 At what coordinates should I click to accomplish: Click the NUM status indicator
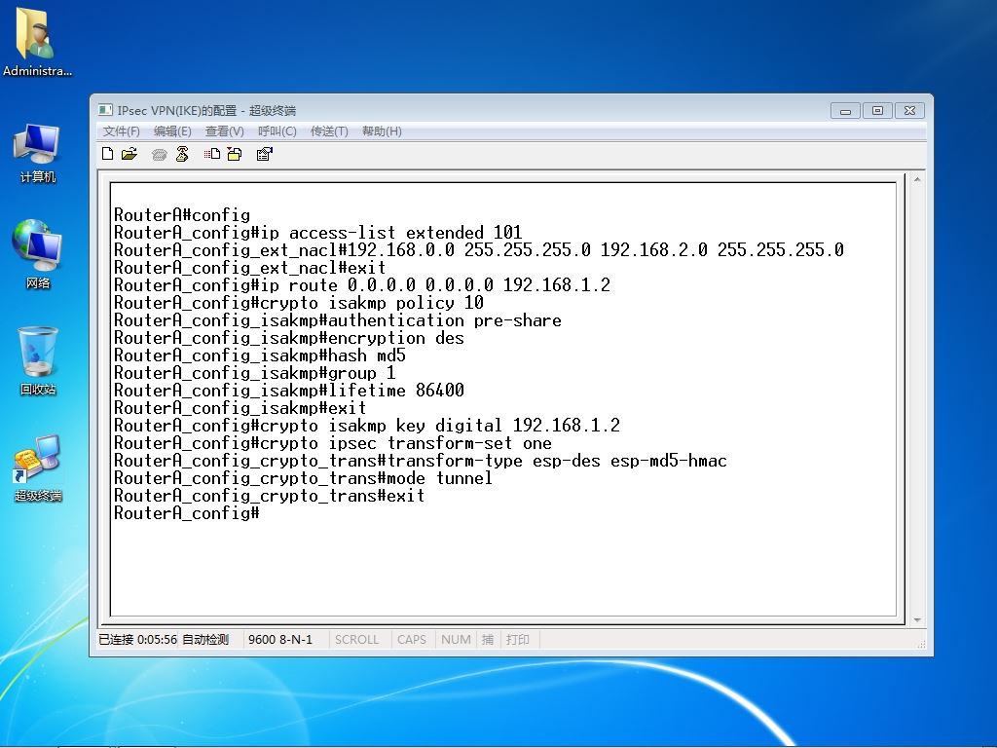tap(456, 639)
